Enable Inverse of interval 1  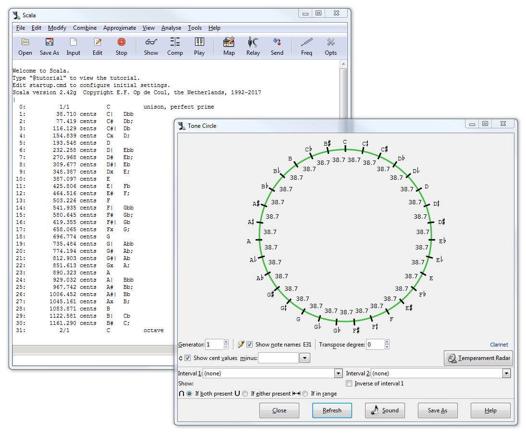point(349,384)
